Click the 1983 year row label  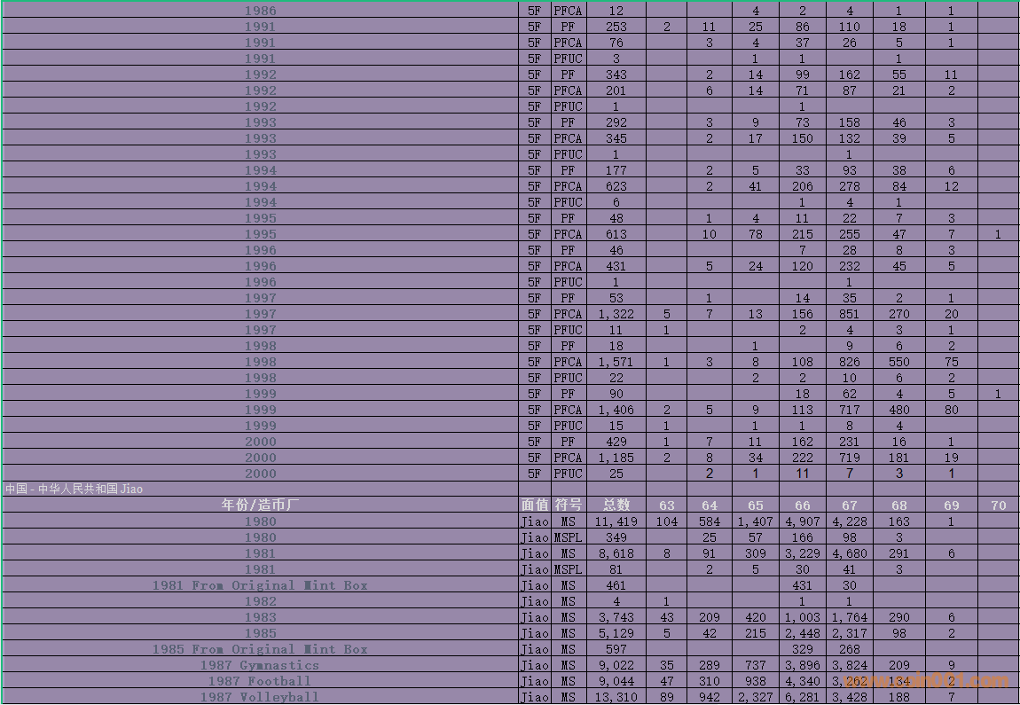[x=260, y=617]
